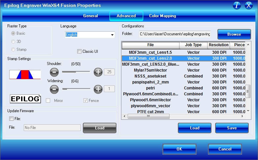Click the stamp shoulder profile preview image
This screenshot has width=258, height=160.
point(25,75)
